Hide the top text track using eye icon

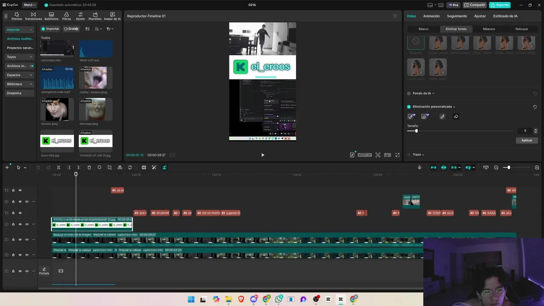click(20, 190)
